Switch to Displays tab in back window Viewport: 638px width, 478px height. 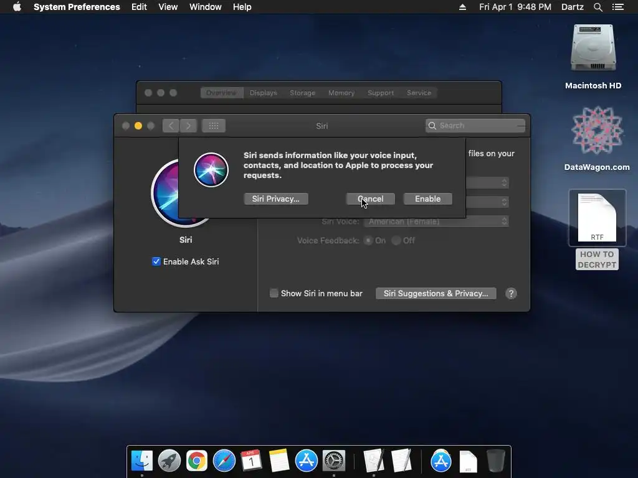264,93
